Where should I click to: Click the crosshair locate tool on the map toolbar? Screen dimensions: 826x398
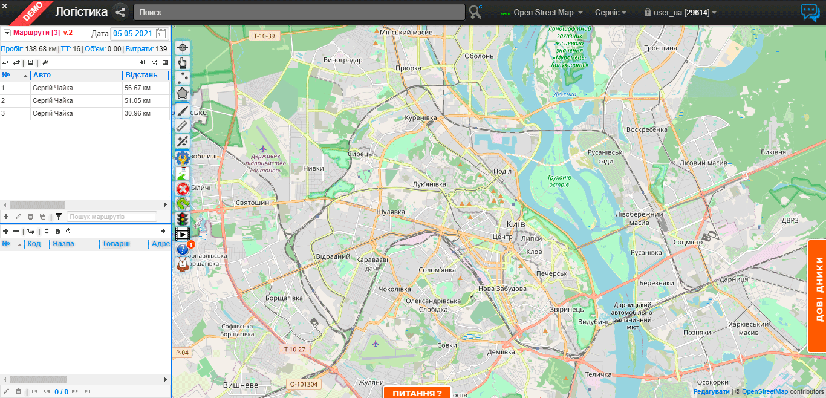183,47
